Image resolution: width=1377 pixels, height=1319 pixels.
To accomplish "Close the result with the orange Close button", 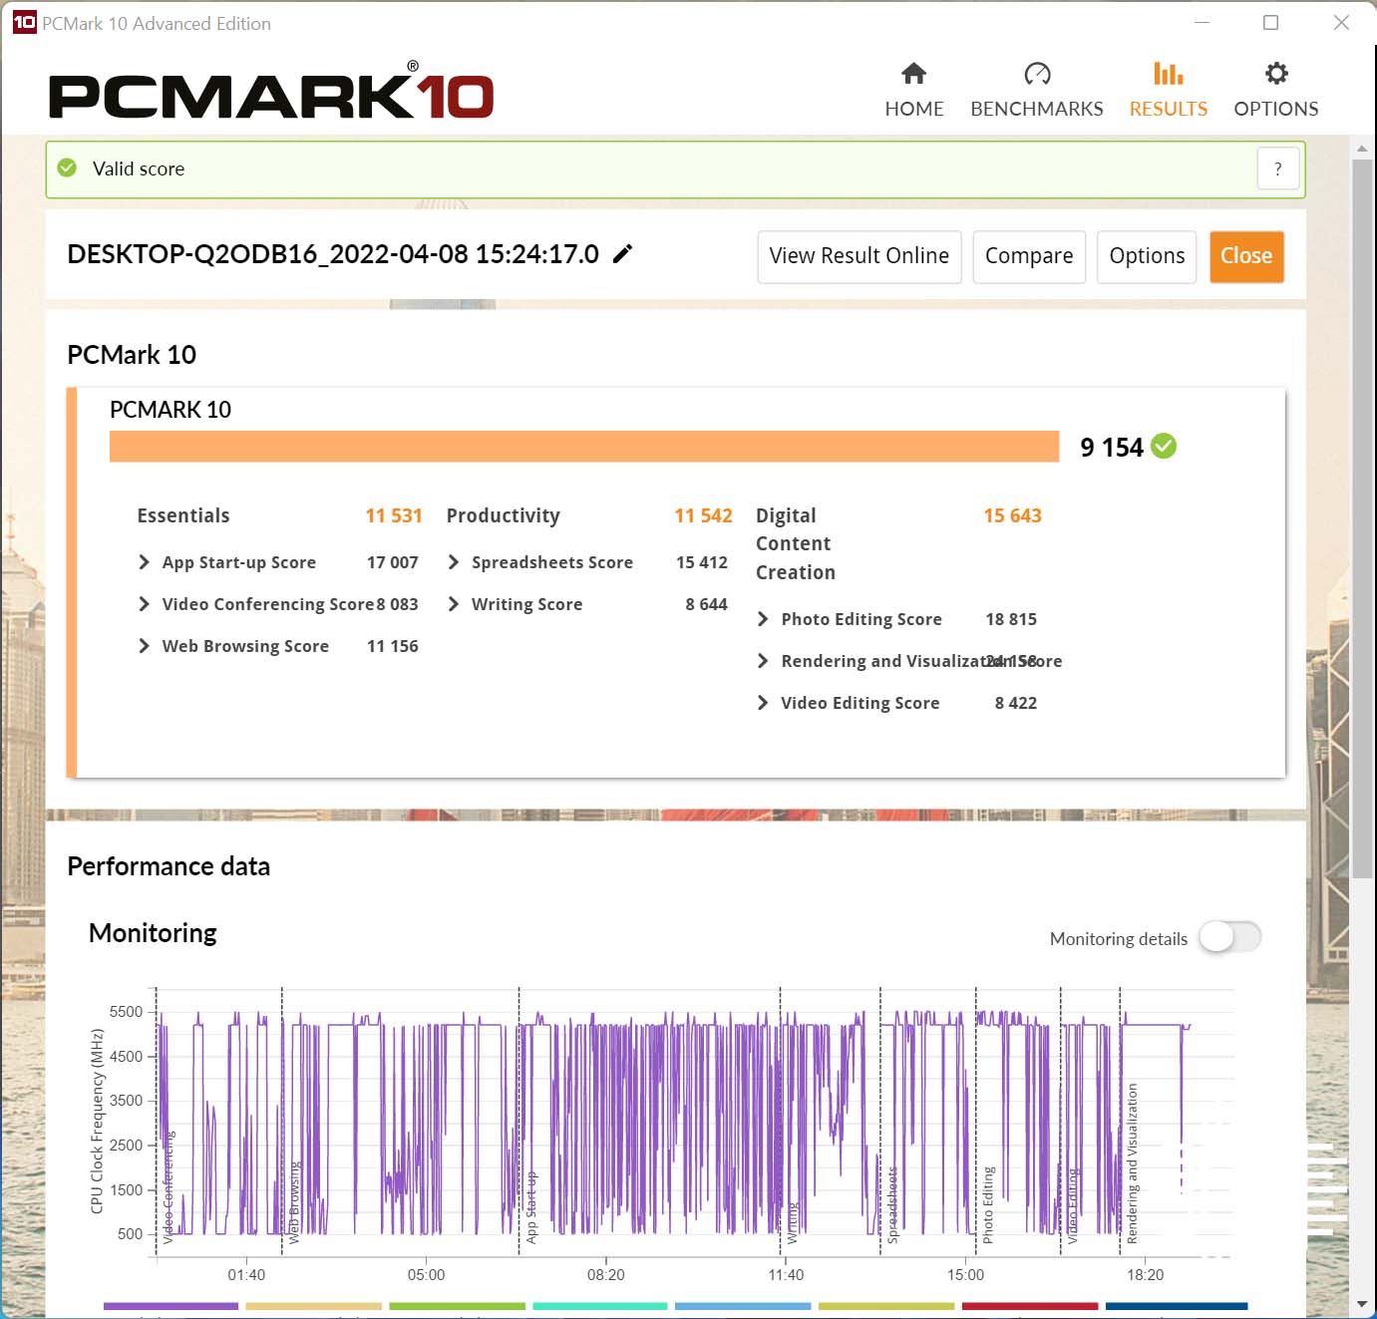I will coord(1245,256).
